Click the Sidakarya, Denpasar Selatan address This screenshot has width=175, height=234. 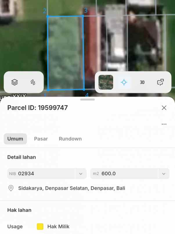tap(72, 188)
